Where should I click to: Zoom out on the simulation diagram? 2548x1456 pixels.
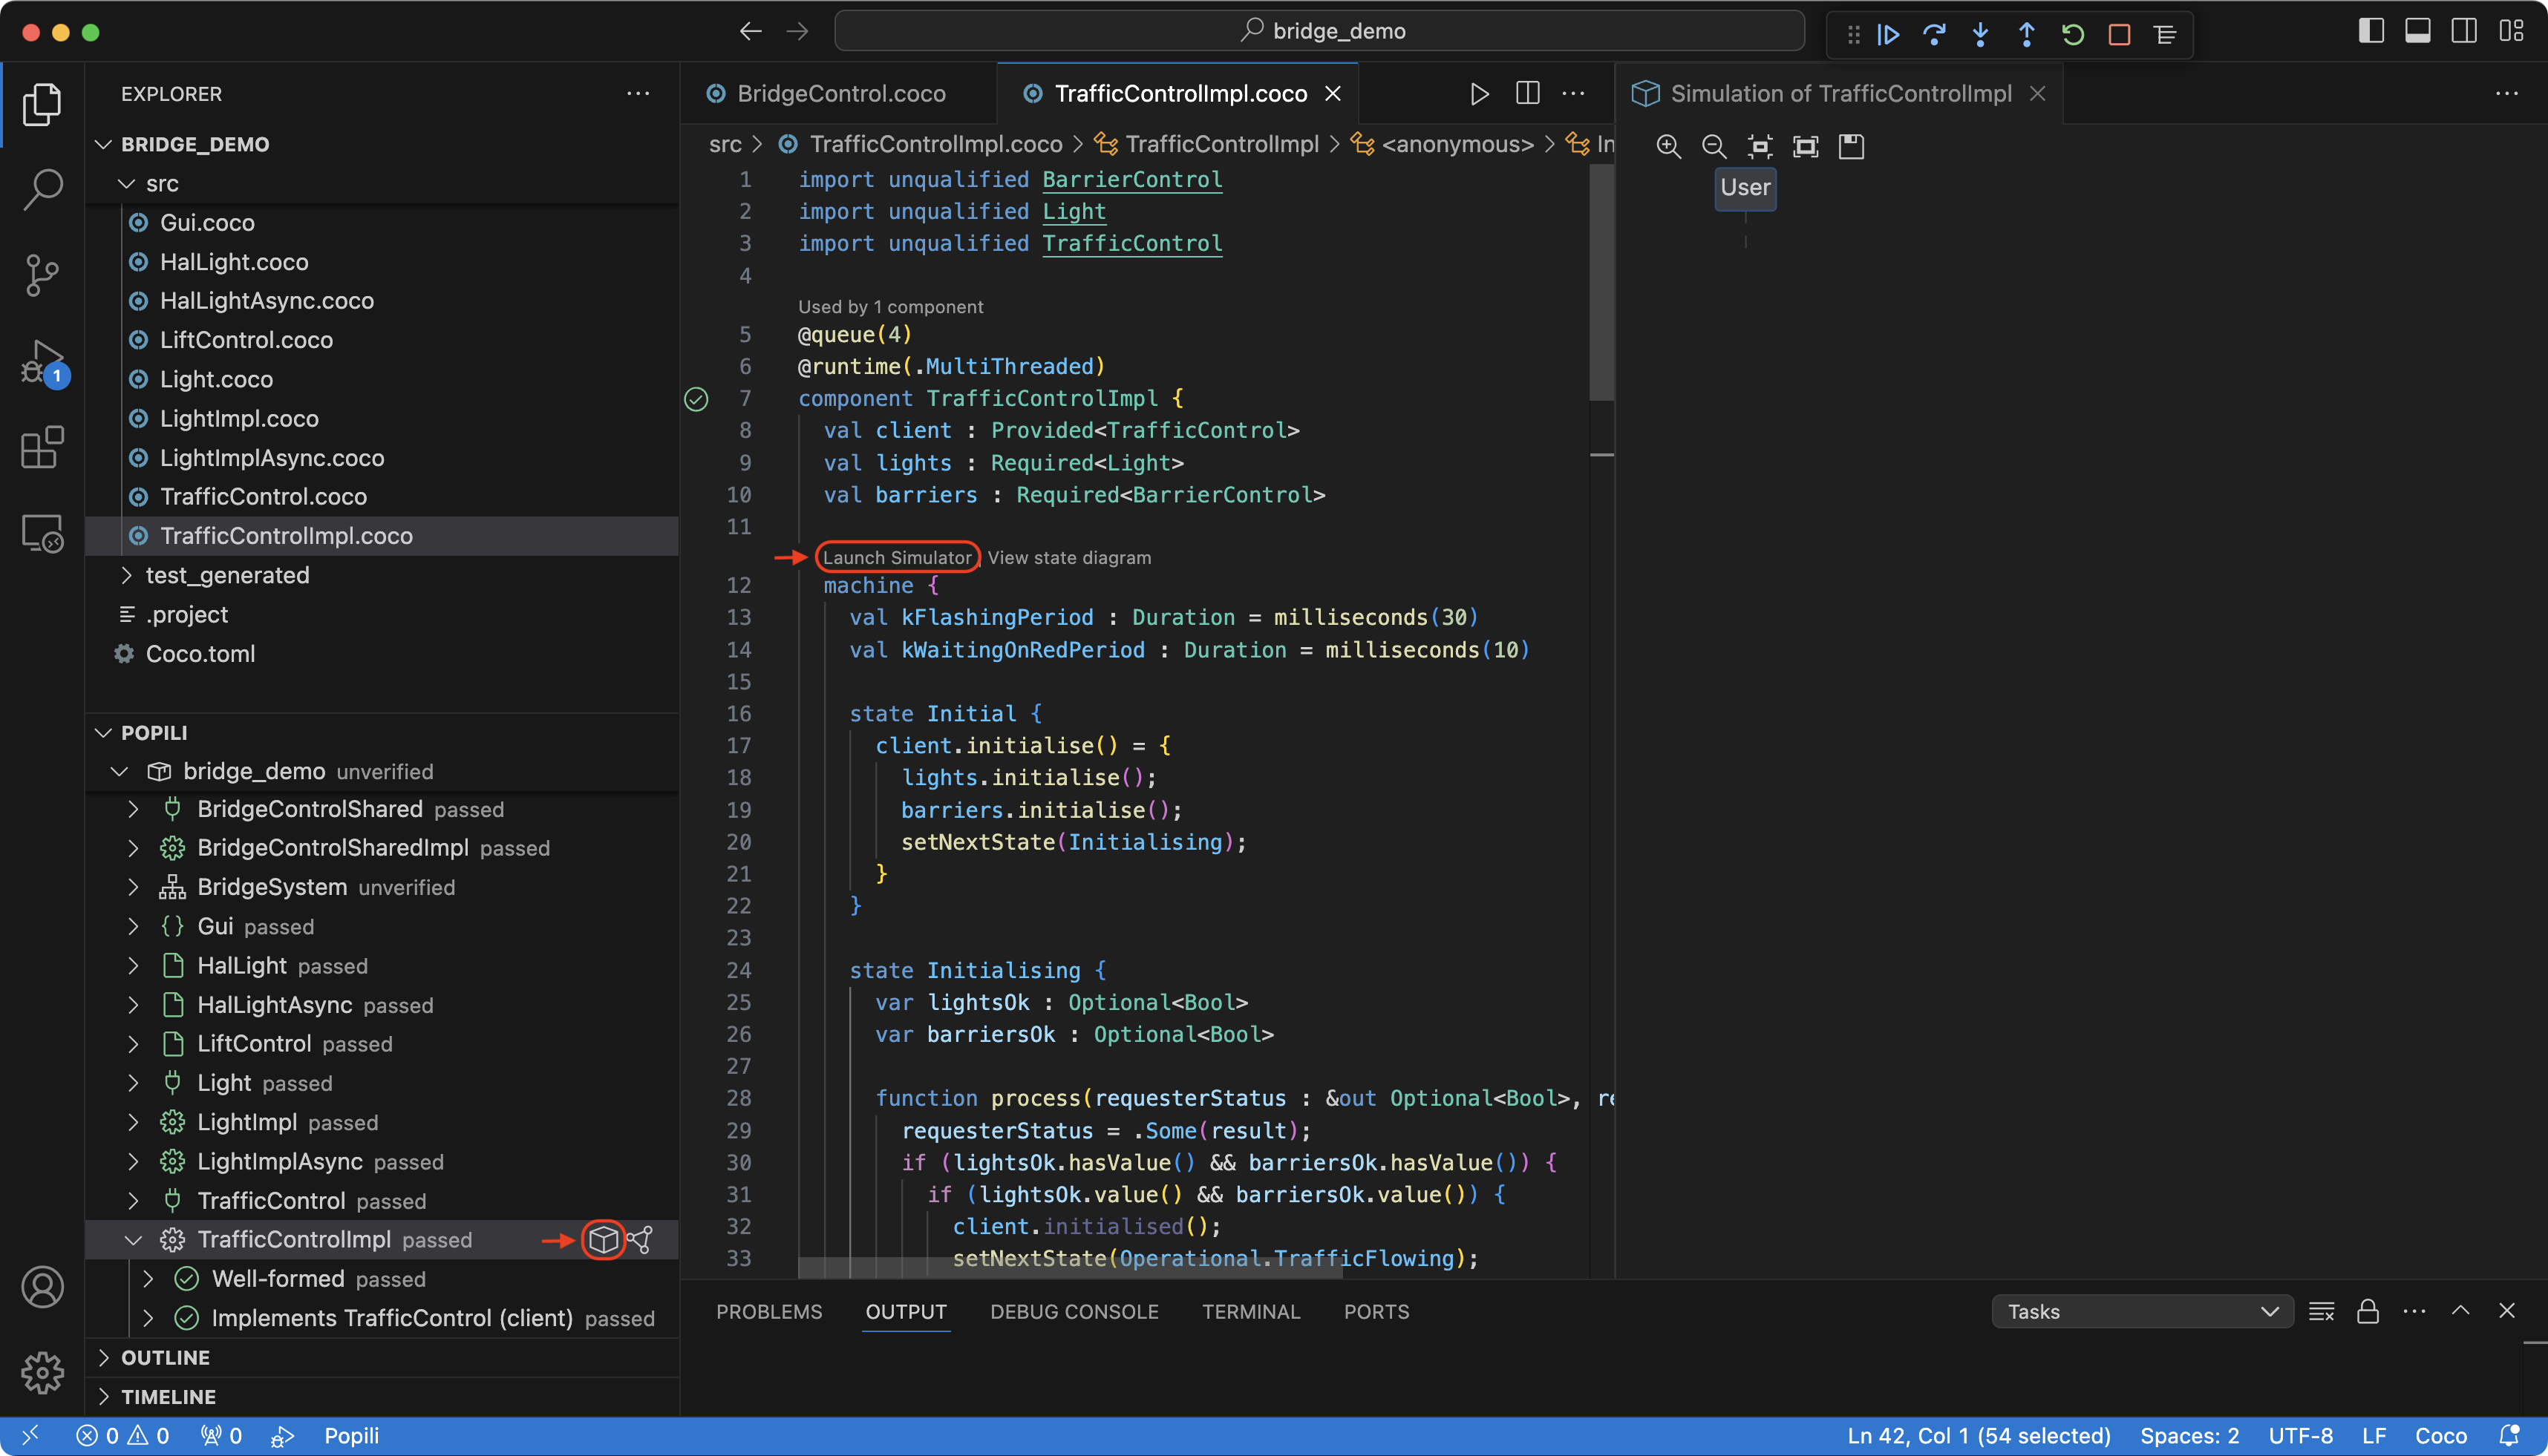point(1714,146)
